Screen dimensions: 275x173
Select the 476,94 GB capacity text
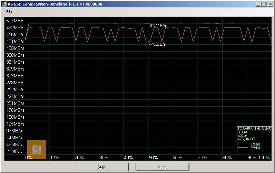click(246, 139)
